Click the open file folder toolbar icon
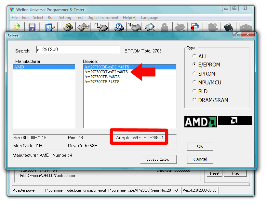 [17, 27]
